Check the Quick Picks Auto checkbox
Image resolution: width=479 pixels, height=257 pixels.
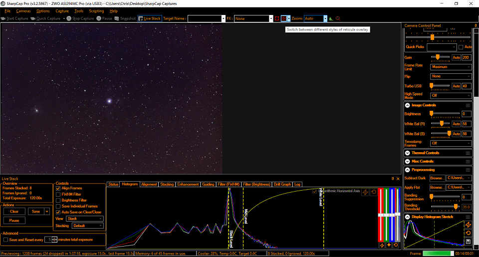pyautogui.click(x=461, y=47)
